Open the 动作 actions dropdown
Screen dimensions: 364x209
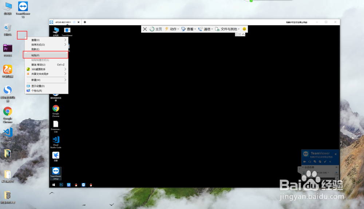172,29
